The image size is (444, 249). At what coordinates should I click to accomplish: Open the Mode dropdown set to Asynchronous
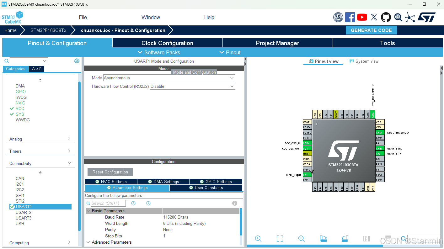click(x=169, y=78)
